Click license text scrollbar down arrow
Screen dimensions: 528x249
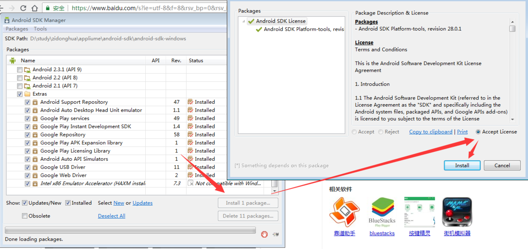pos(512,119)
